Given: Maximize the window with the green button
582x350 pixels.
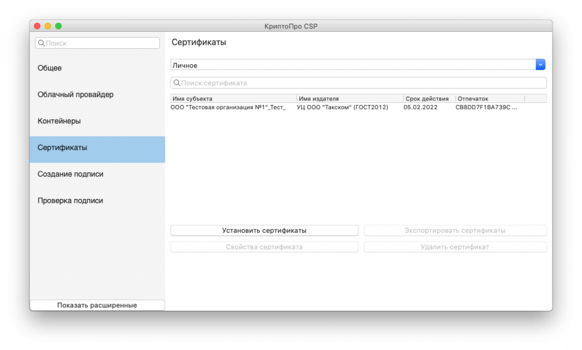Looking at the screenshot, I should 59,26.
